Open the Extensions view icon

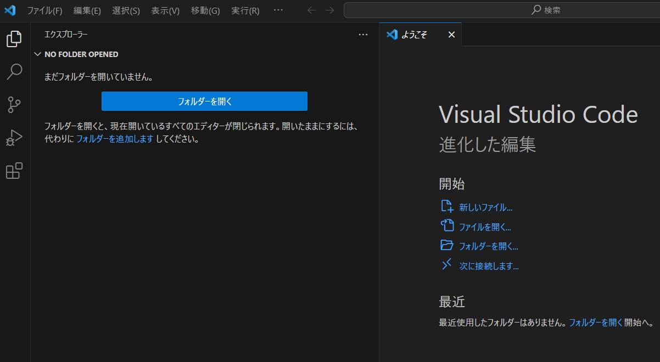(x=14, y=171)
